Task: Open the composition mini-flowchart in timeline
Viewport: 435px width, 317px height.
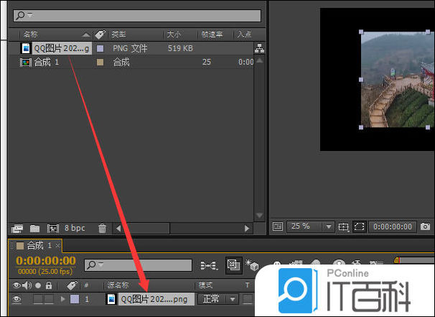Action: pos(209,265)
